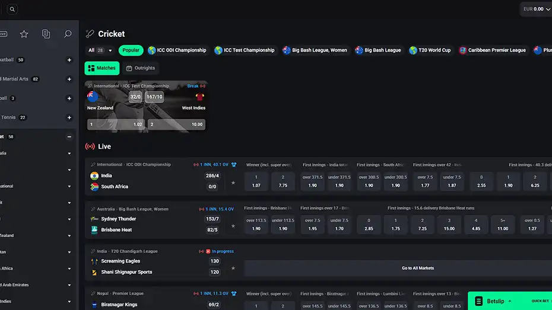Toggle the Popular filter chip
This screenshot has width=552, height=310.
pos(131,50)
